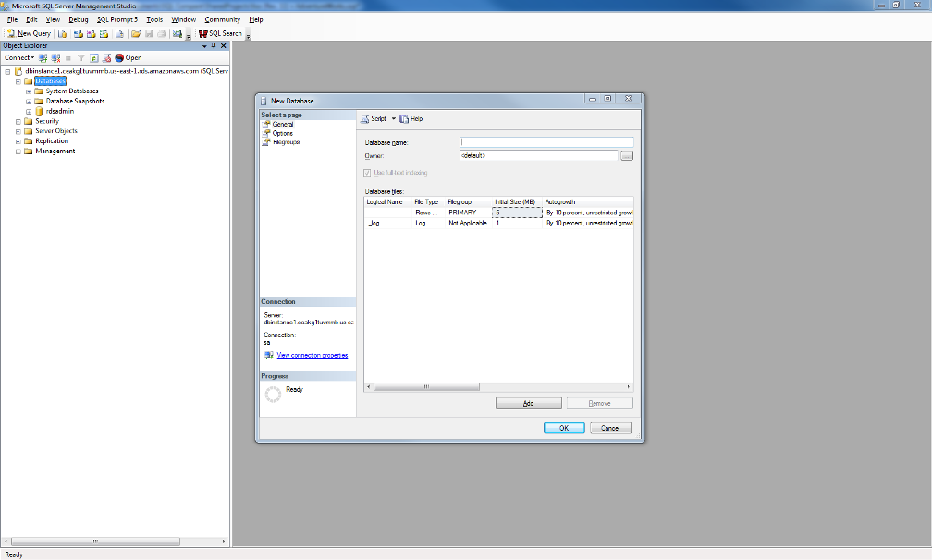Select the Options page in New Database
This screenshot has height=560, width=932.
[x=282, y=134]
